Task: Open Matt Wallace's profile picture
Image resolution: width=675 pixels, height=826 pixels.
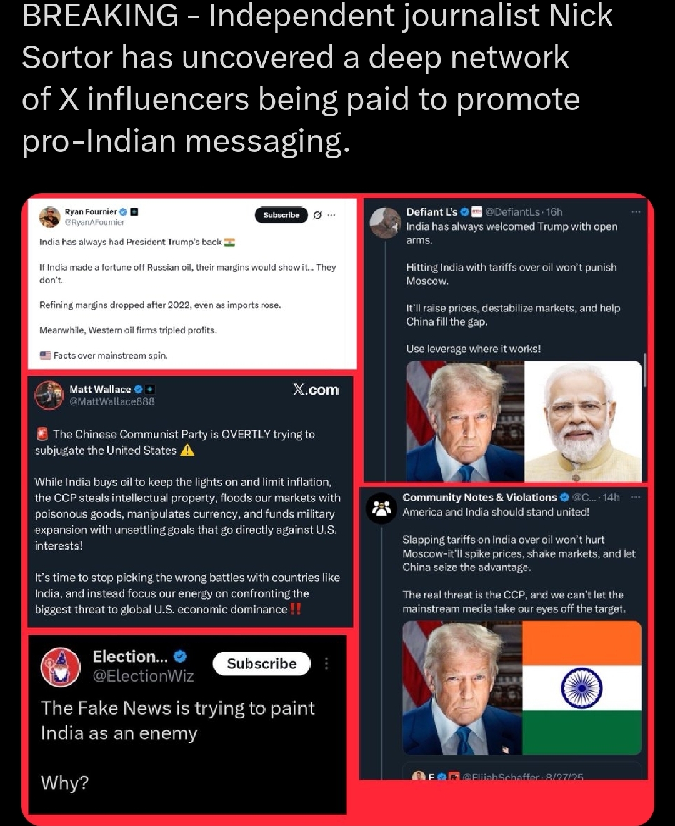Action: [x=49, y=395]
